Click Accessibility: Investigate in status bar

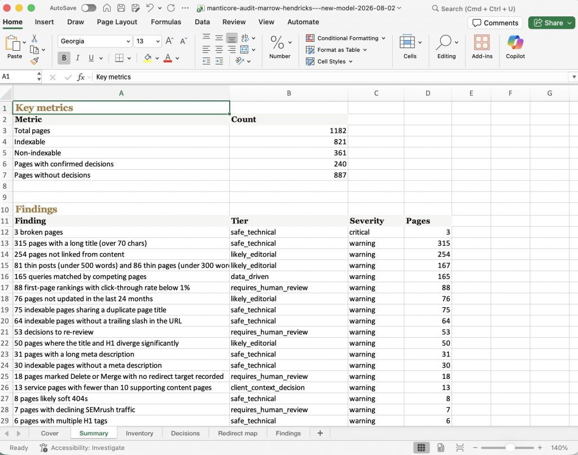click(x=82, y=448)
